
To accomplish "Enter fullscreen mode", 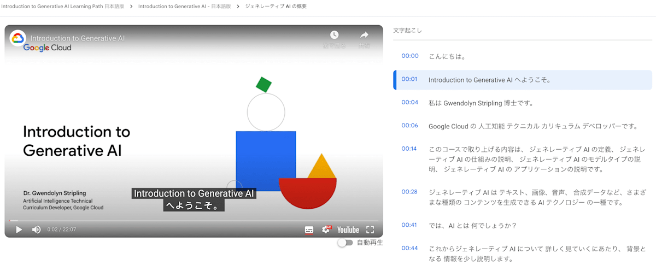I will (370, 229).
